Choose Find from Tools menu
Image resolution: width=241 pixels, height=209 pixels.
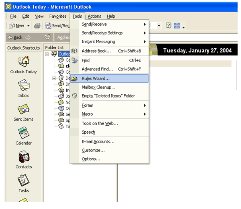(109, 60)
